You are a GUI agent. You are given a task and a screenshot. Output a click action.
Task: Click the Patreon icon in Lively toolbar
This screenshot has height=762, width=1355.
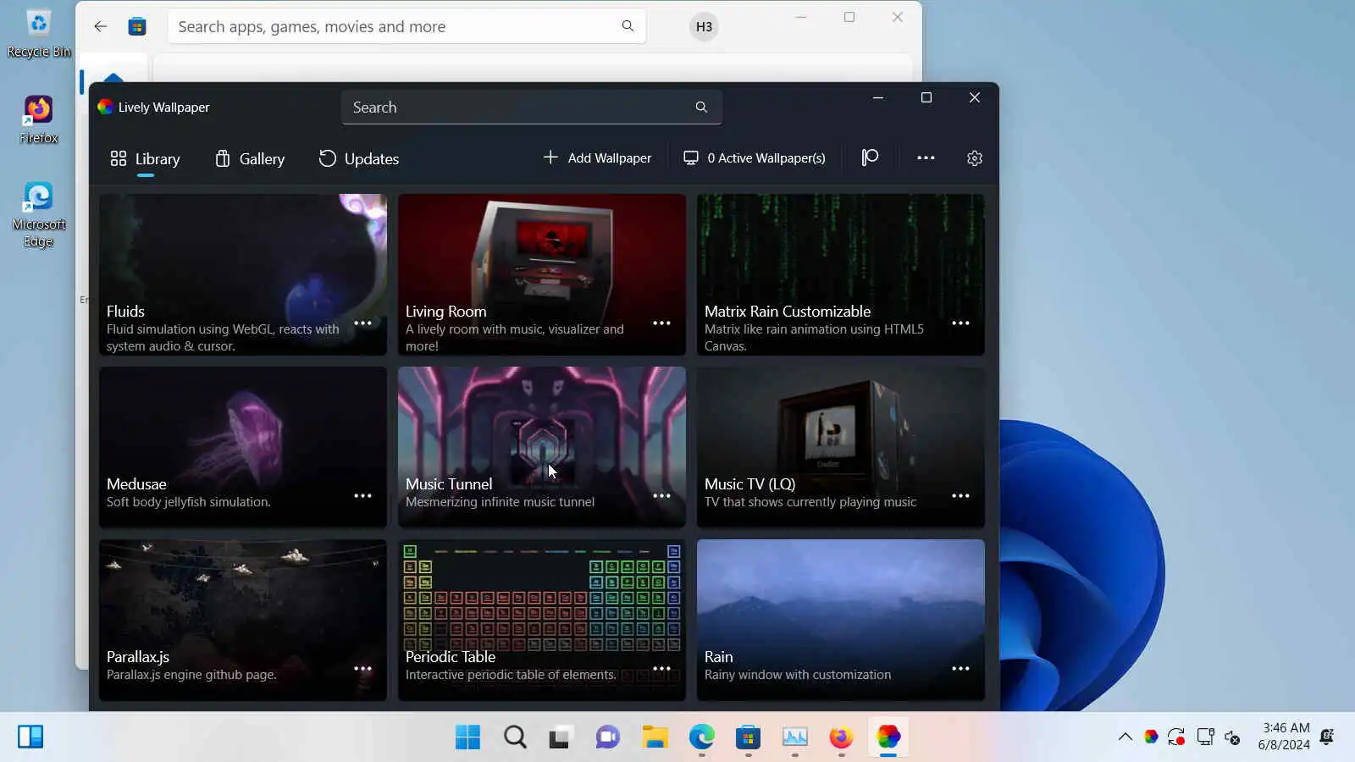pyautogui.click(x=870, y=157)
